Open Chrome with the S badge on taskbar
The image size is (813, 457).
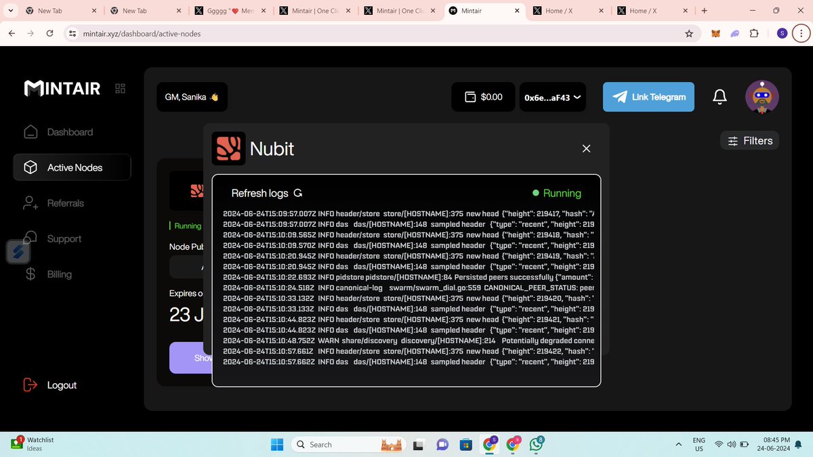[489, 444]
